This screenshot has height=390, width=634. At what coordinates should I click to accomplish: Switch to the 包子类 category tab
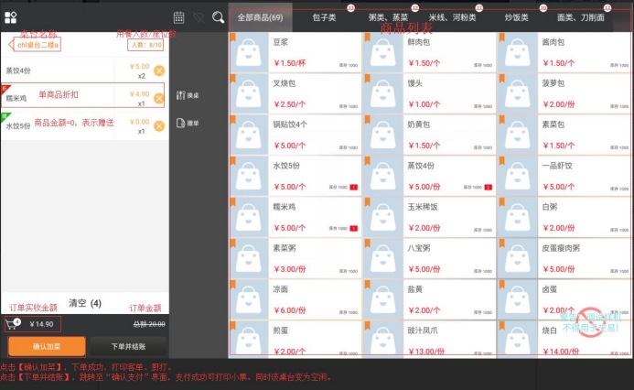click(x=326, y=16)
